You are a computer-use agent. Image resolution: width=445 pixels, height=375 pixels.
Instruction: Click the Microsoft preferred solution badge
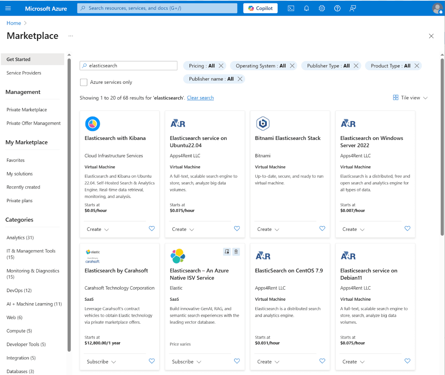[x=236, y=251]
